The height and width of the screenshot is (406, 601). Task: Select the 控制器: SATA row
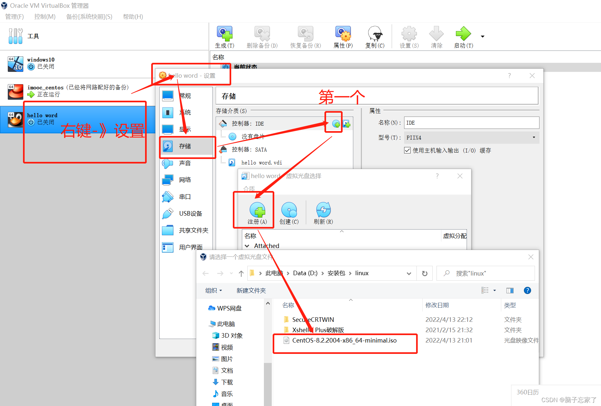click(284, 150)
